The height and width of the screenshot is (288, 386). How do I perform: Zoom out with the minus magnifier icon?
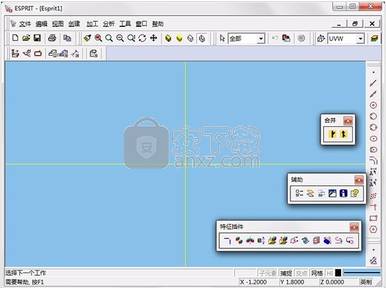pos(120,38)
